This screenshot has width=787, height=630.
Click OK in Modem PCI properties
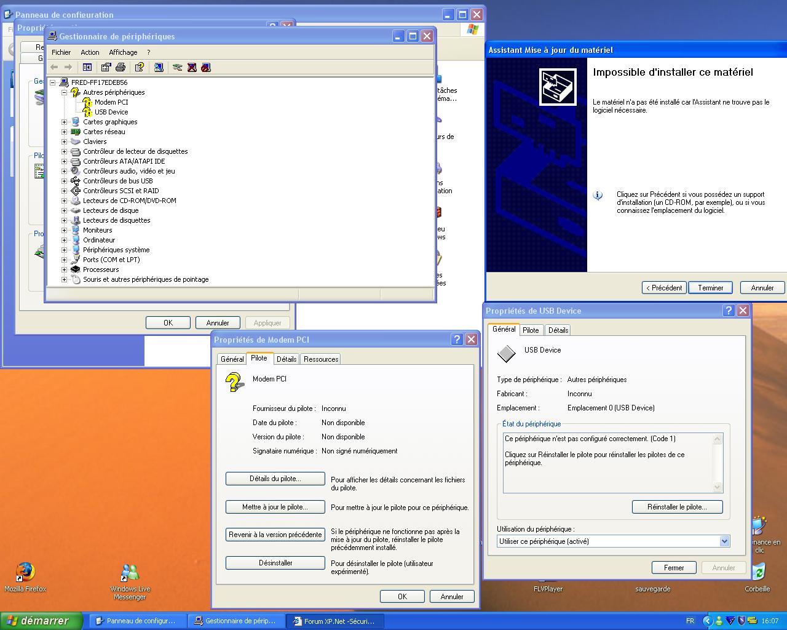click(x=402, y=597)
